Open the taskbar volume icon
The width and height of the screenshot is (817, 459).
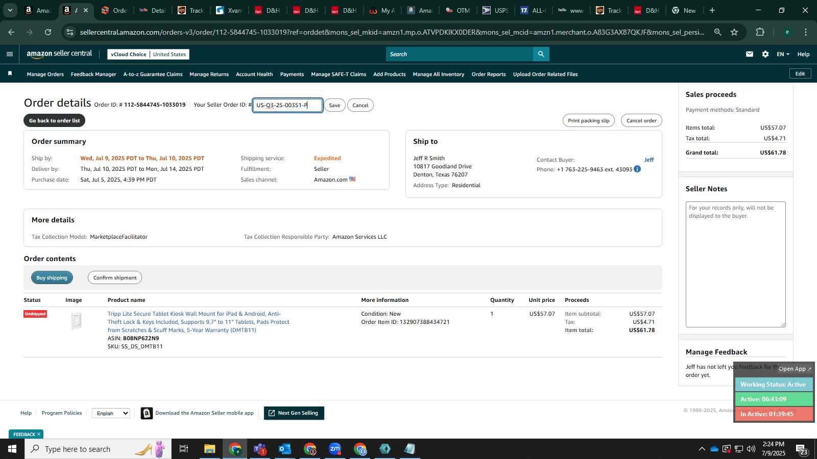(751, 449)
